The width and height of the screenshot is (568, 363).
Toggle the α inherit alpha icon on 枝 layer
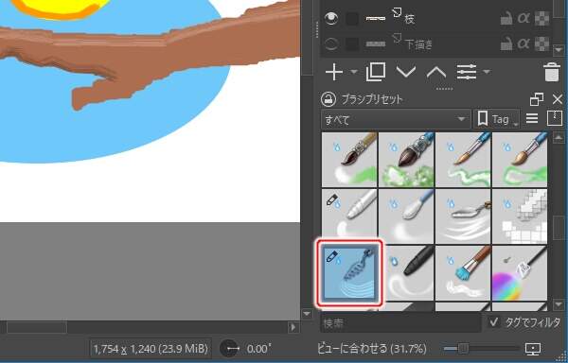coord(524,18)
